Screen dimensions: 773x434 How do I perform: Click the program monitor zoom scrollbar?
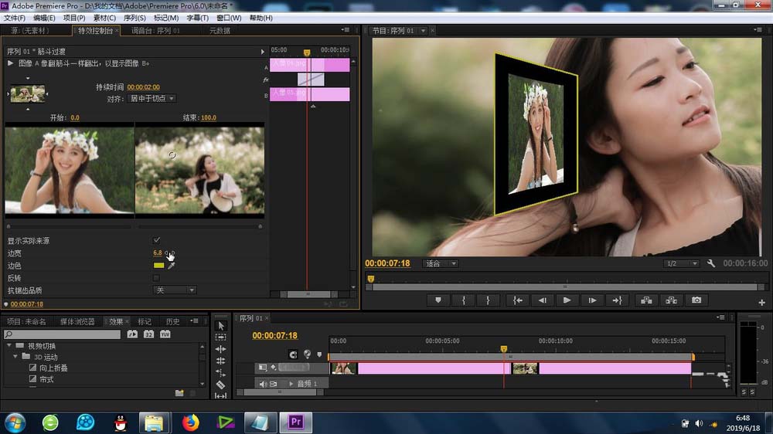point(565,287)
